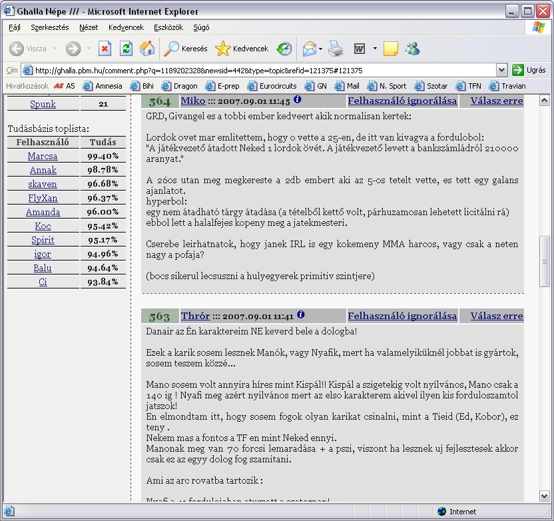Click Válasz erre link on post 564
Screen dimensions: 554x521
tap(496, 101)
